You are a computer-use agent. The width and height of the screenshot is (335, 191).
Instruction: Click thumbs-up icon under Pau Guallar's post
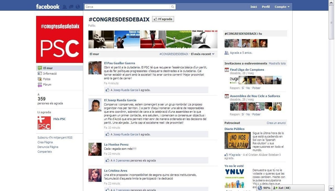[x=107, y=90]
